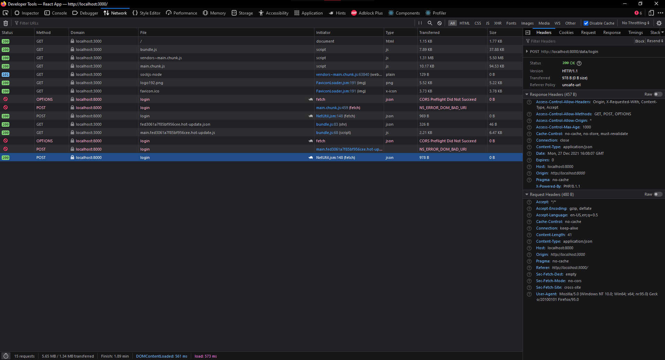
Task: Select the favicon.ico request row
Action: coord(261,91)
